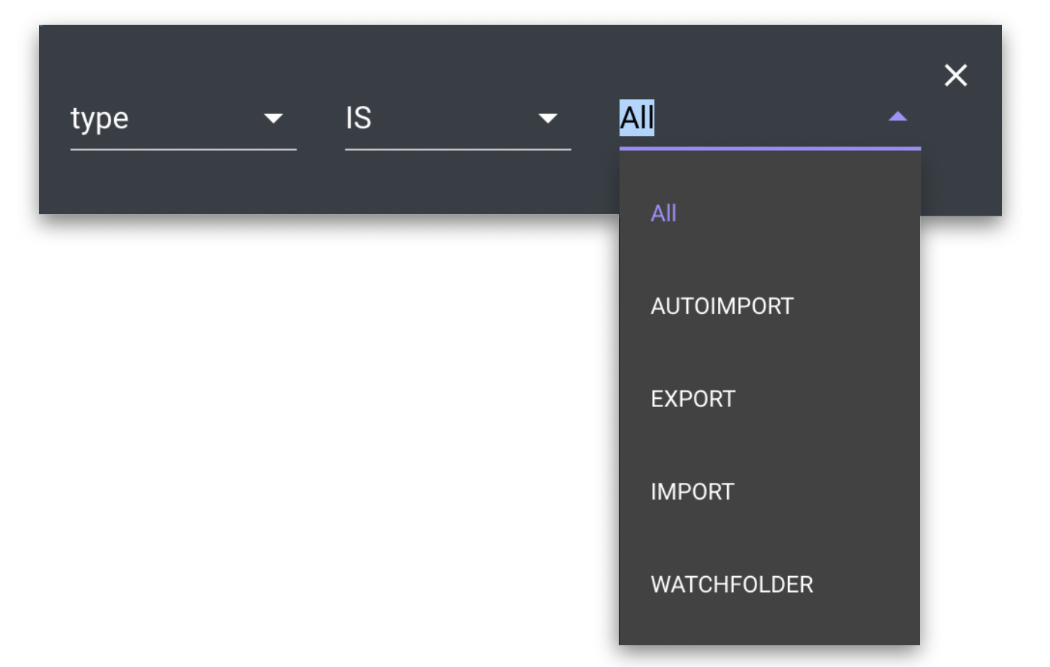The image size is (1050, 667).
Task: Select the purple 'All' option in the list
Action: tap(663, 213)
